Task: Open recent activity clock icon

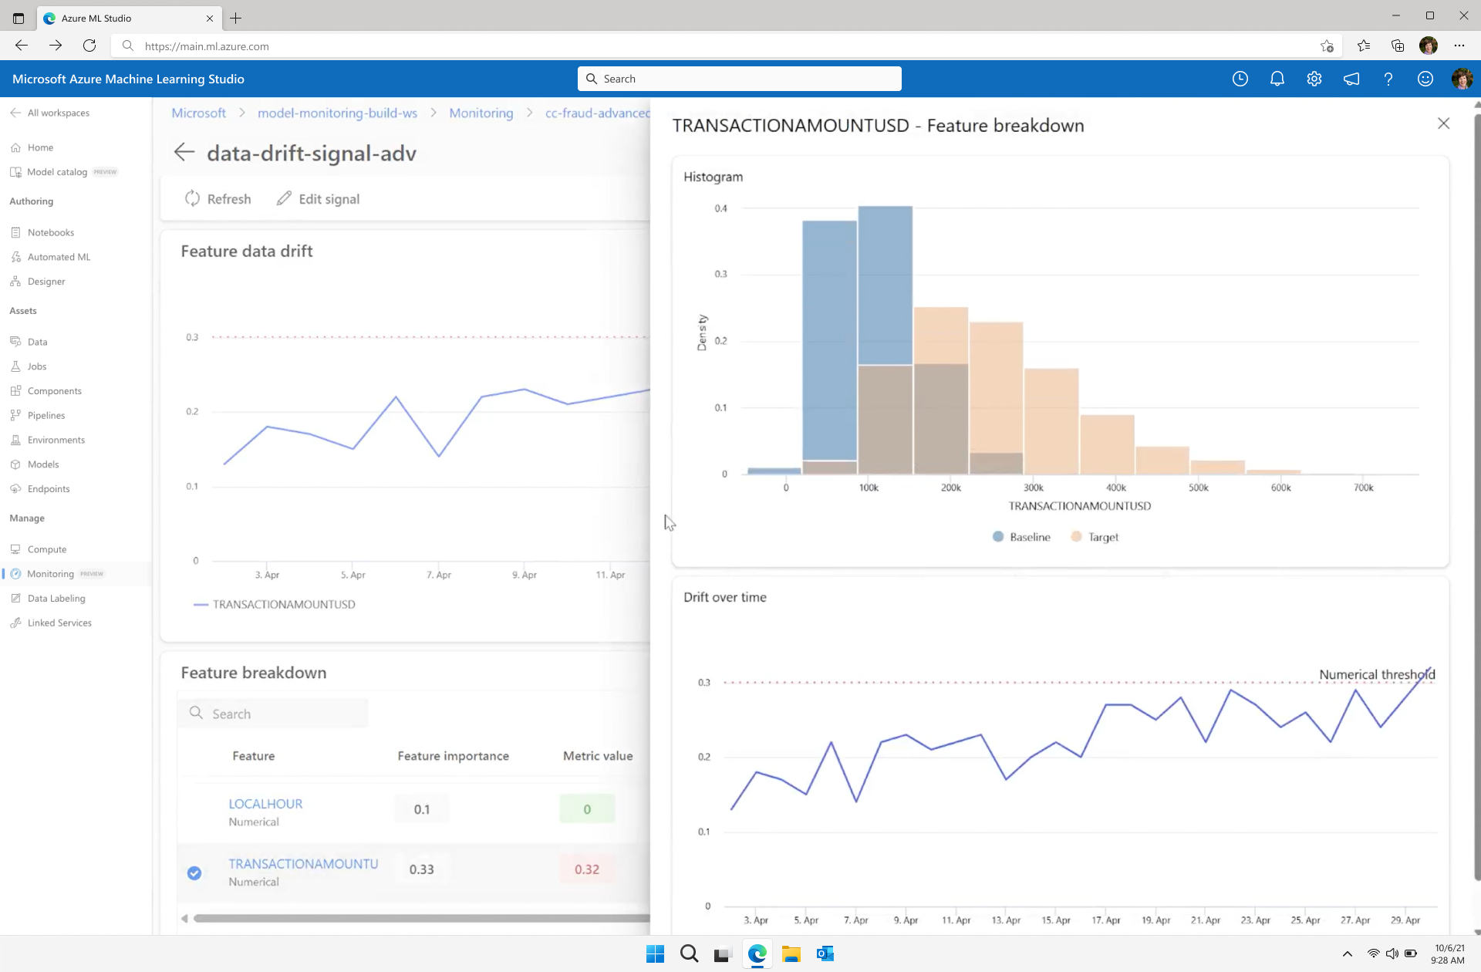Action: click(x=1240, y=79)
